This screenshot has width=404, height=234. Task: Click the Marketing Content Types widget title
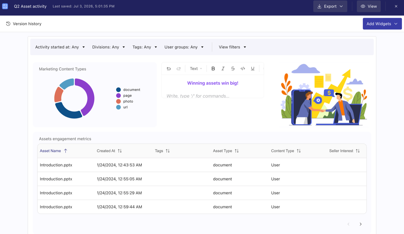tap(63, 69)
